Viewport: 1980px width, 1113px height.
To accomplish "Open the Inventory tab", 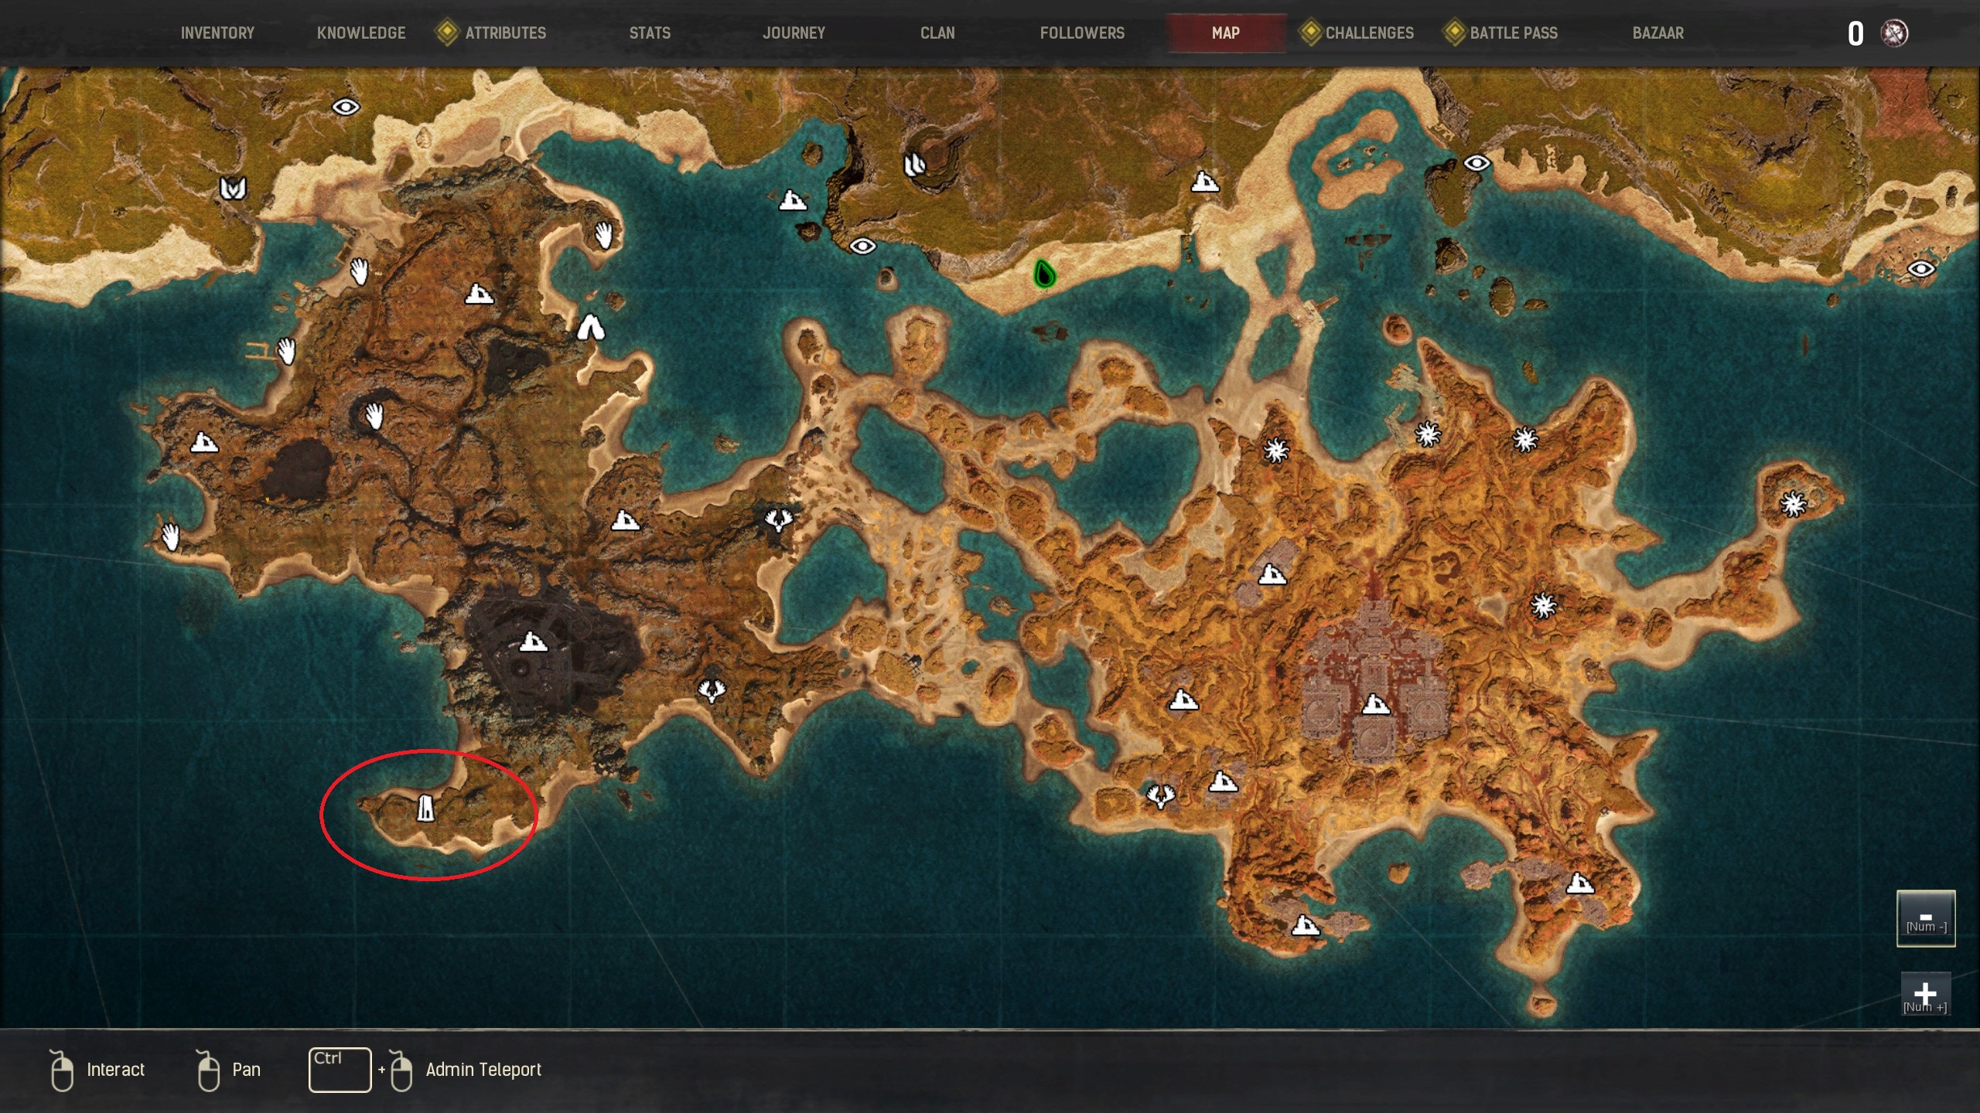I will (217, 33).
